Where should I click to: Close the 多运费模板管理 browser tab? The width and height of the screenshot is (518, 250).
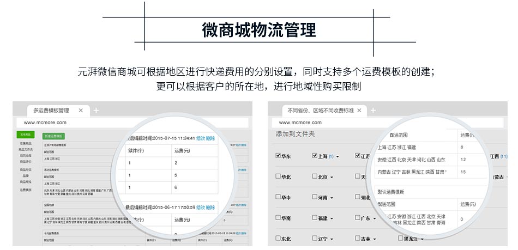[x=81, y=111]
